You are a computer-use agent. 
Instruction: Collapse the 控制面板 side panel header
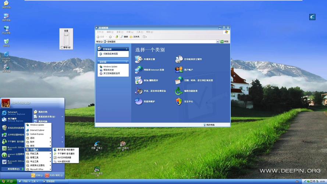127,49
